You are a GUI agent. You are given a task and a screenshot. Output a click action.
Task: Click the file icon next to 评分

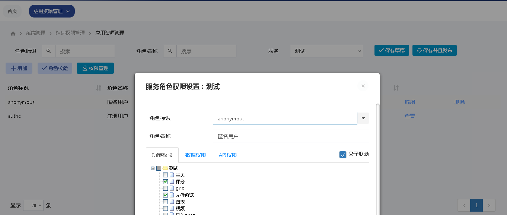(x=172, y=182)
